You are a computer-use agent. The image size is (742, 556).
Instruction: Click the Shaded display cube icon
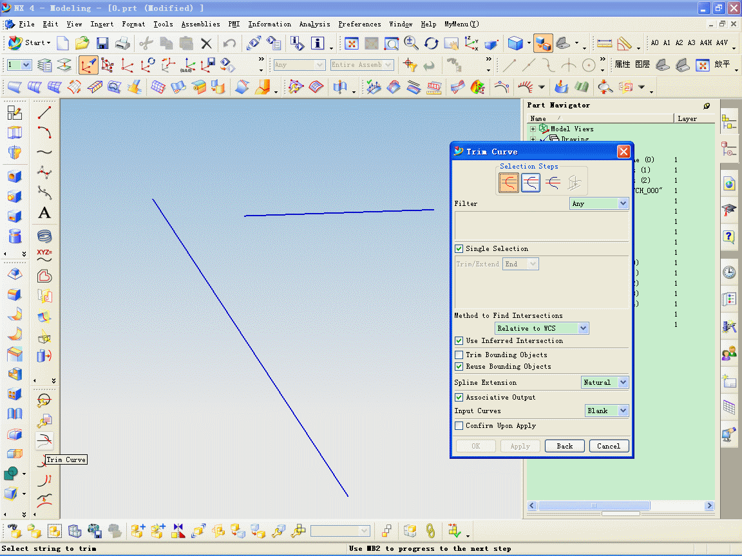(x=515, y=44)
